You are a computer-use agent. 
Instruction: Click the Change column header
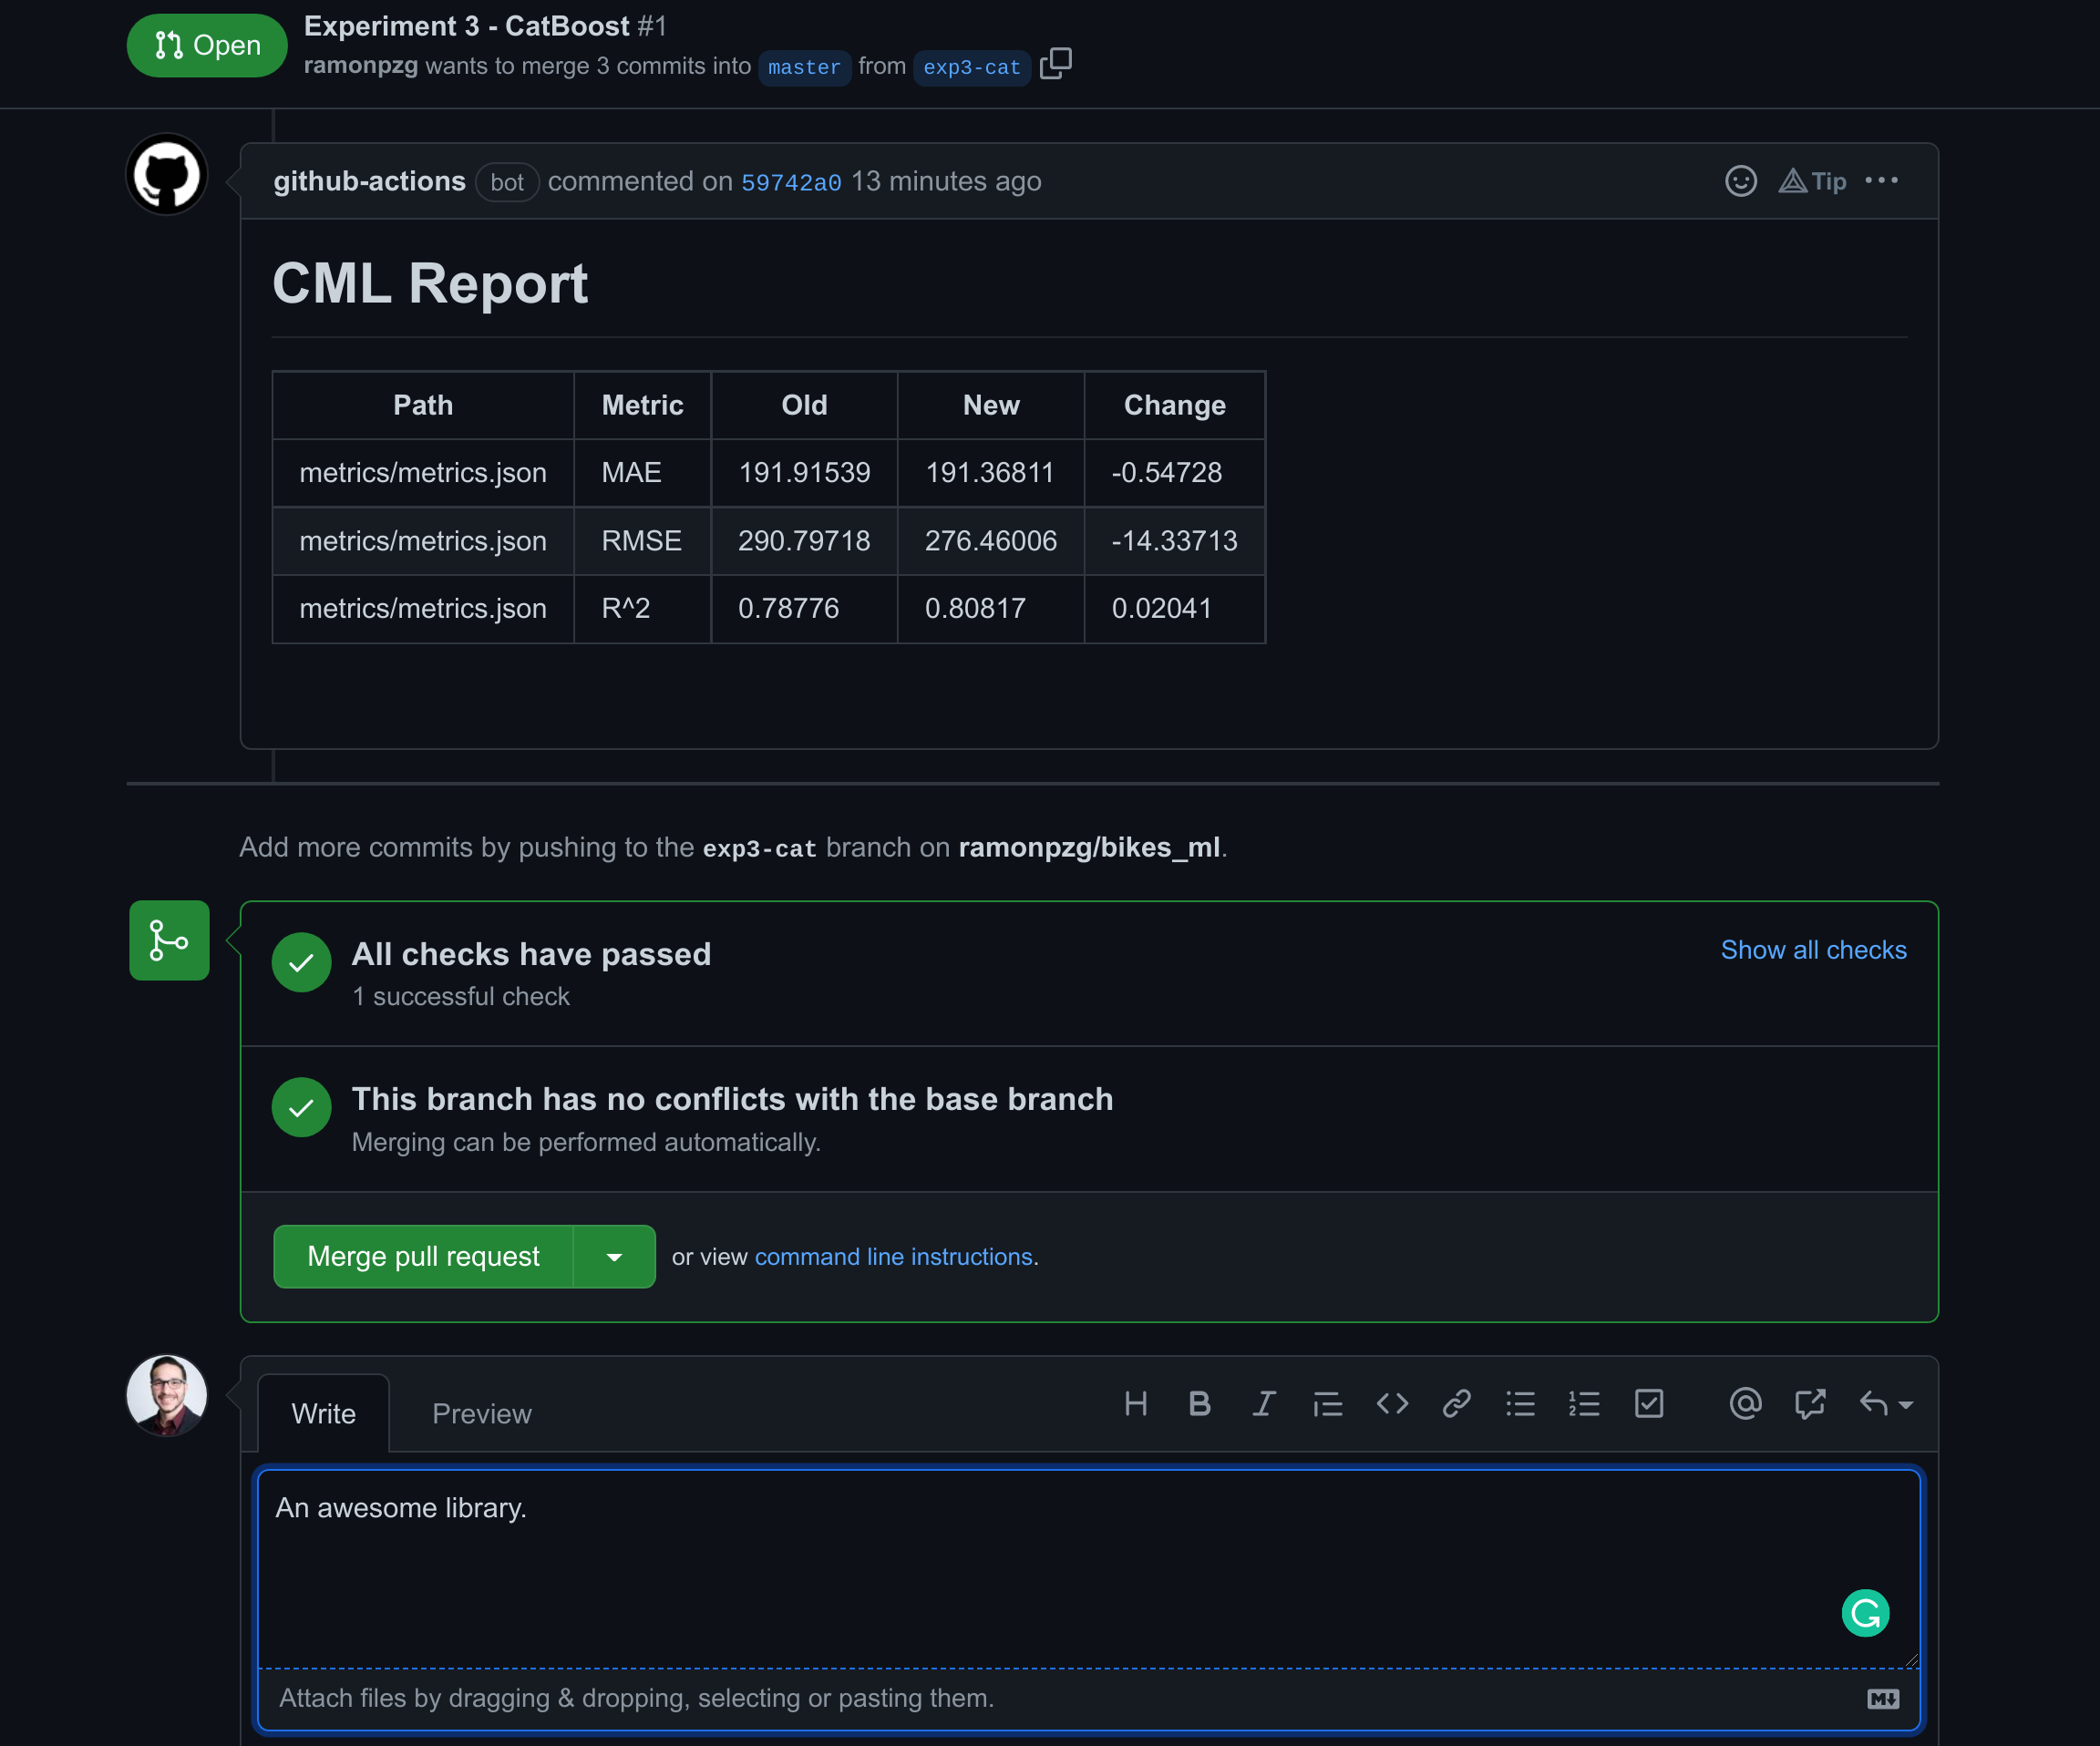[x=1174, y=405]
